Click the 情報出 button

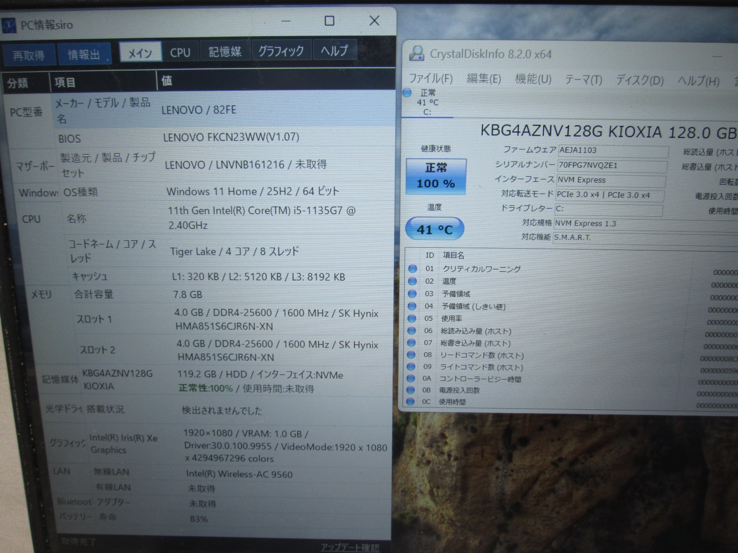tap(84, 54)
